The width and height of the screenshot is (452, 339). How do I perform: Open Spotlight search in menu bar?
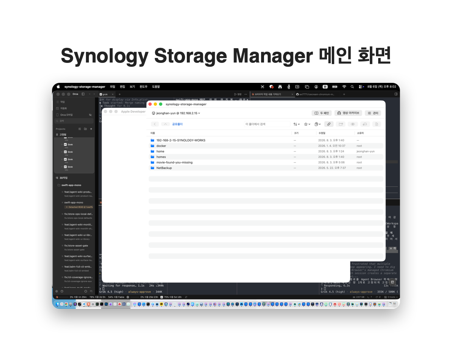tap(352, 87)
